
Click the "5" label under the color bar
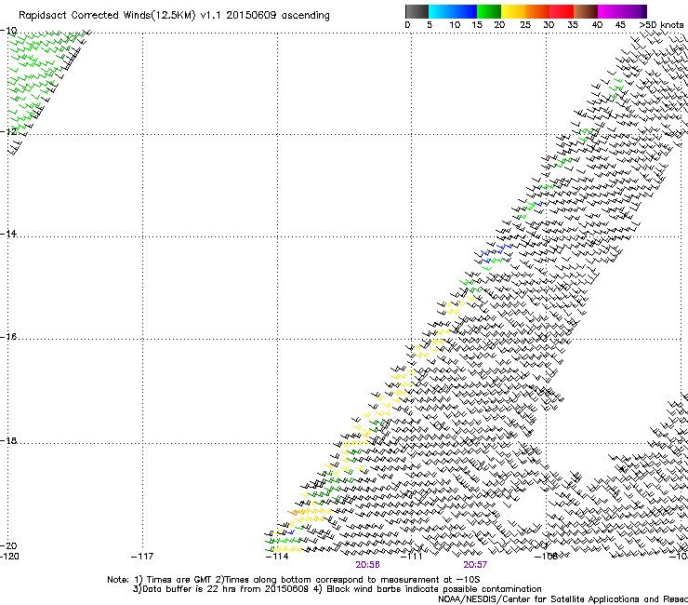click(x=430, y=24)
